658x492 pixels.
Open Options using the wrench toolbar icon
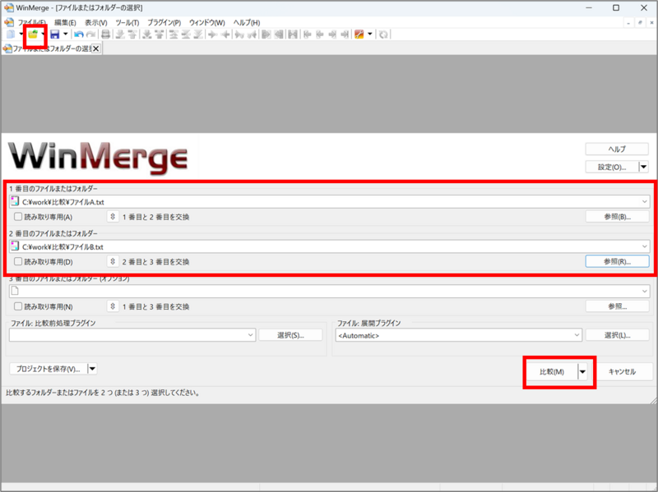pos(359,34)
